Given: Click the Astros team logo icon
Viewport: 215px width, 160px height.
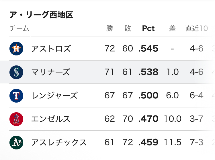Looking at the screenshot, I should click(16, 49).
